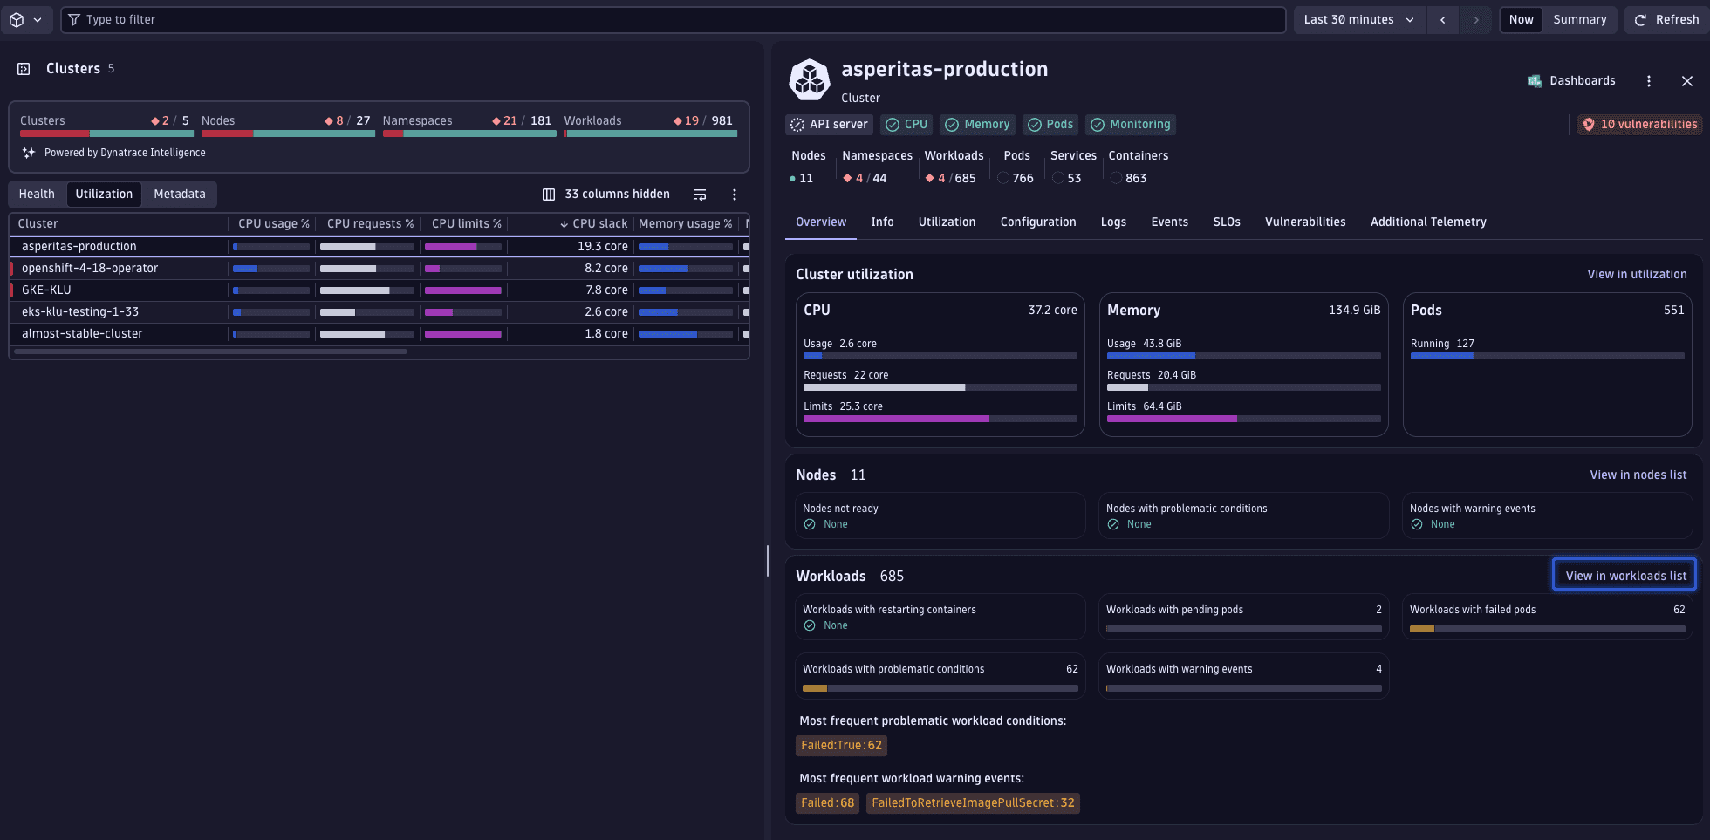Click the Monitoring status check icon
The height and width of the screenshot is (840, 1710).
coord(1098,125)
